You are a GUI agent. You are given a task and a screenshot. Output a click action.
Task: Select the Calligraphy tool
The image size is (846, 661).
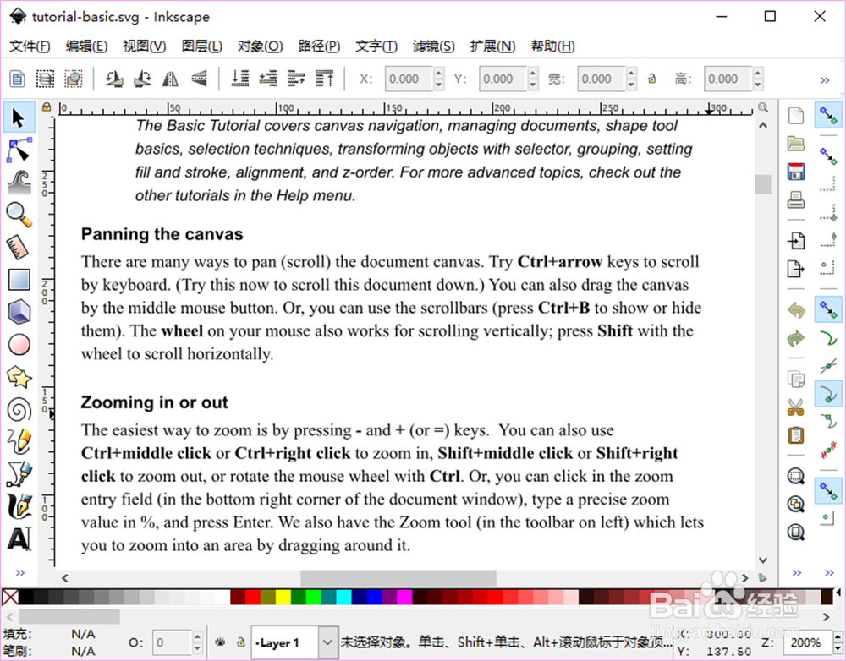19,506
